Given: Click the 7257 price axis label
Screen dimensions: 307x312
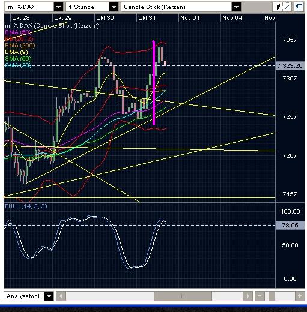Looking at the screenshot, I should [x=290, y=116].
